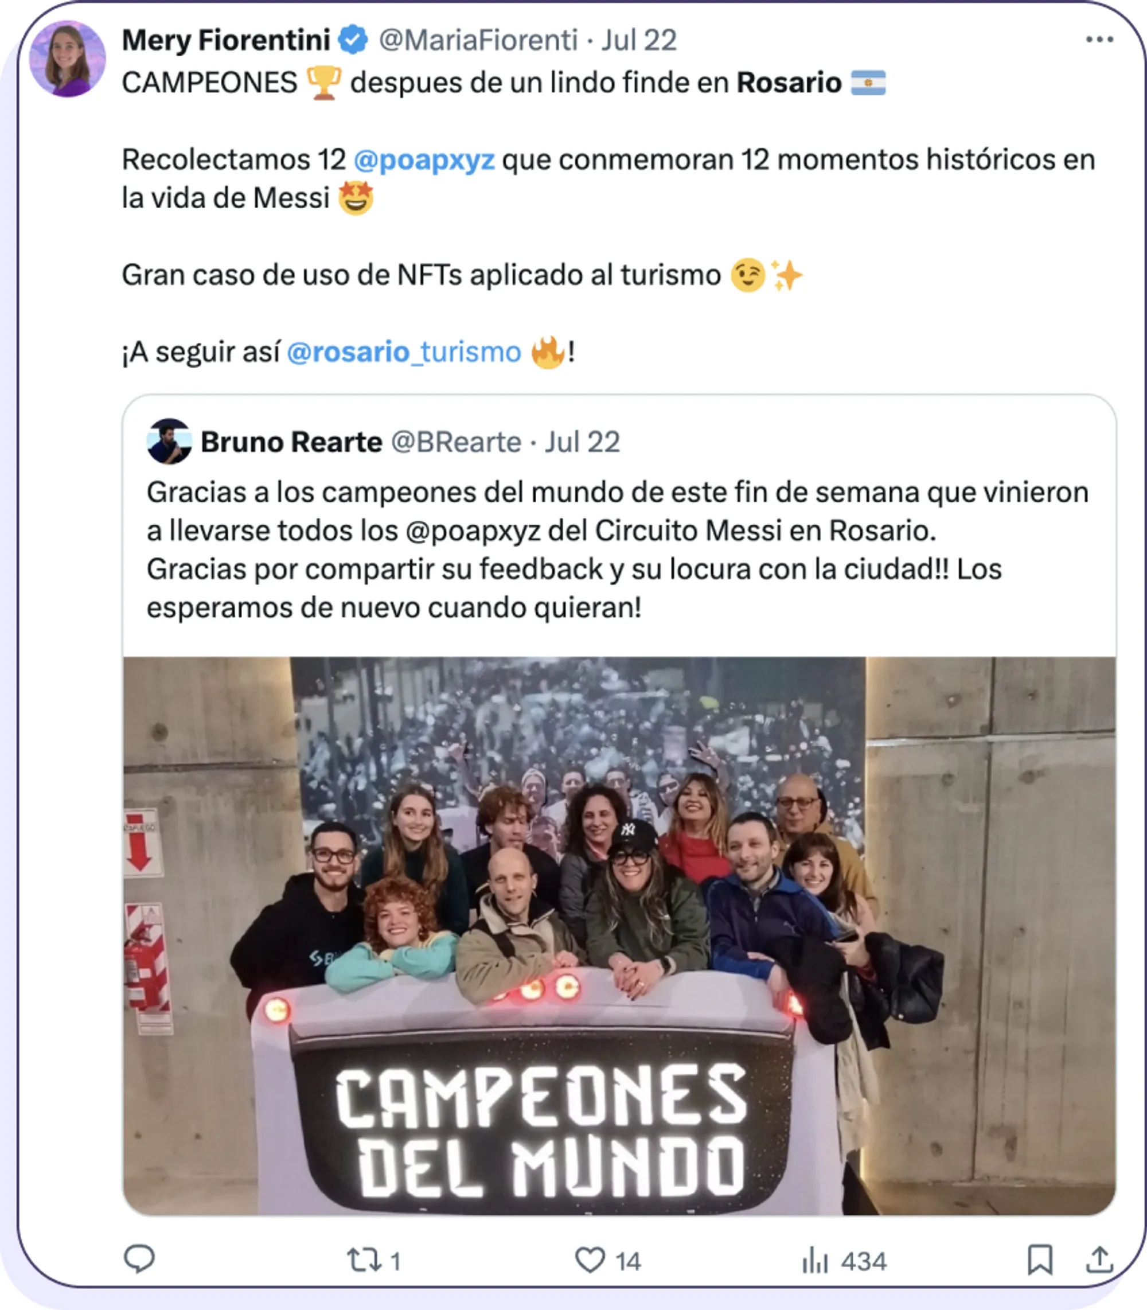This screenshot has width=1147, height=1310.
Task: Click the reply speech bubble icon
Action: [139, 1260]
